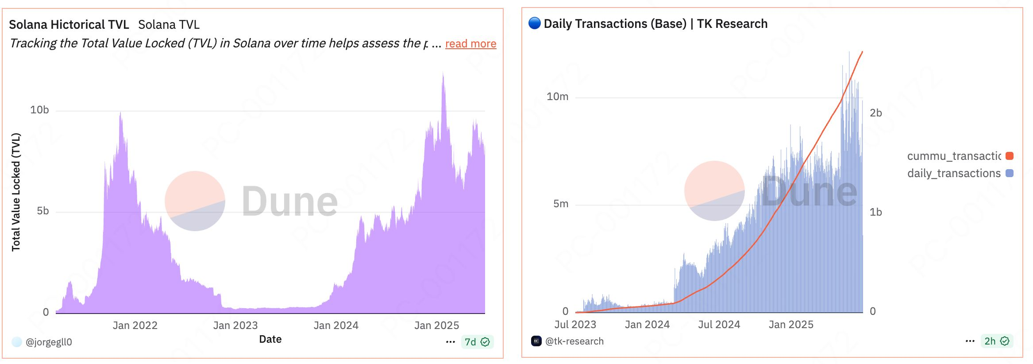Click the verified check icon beside 2h

coord(1005,341)
